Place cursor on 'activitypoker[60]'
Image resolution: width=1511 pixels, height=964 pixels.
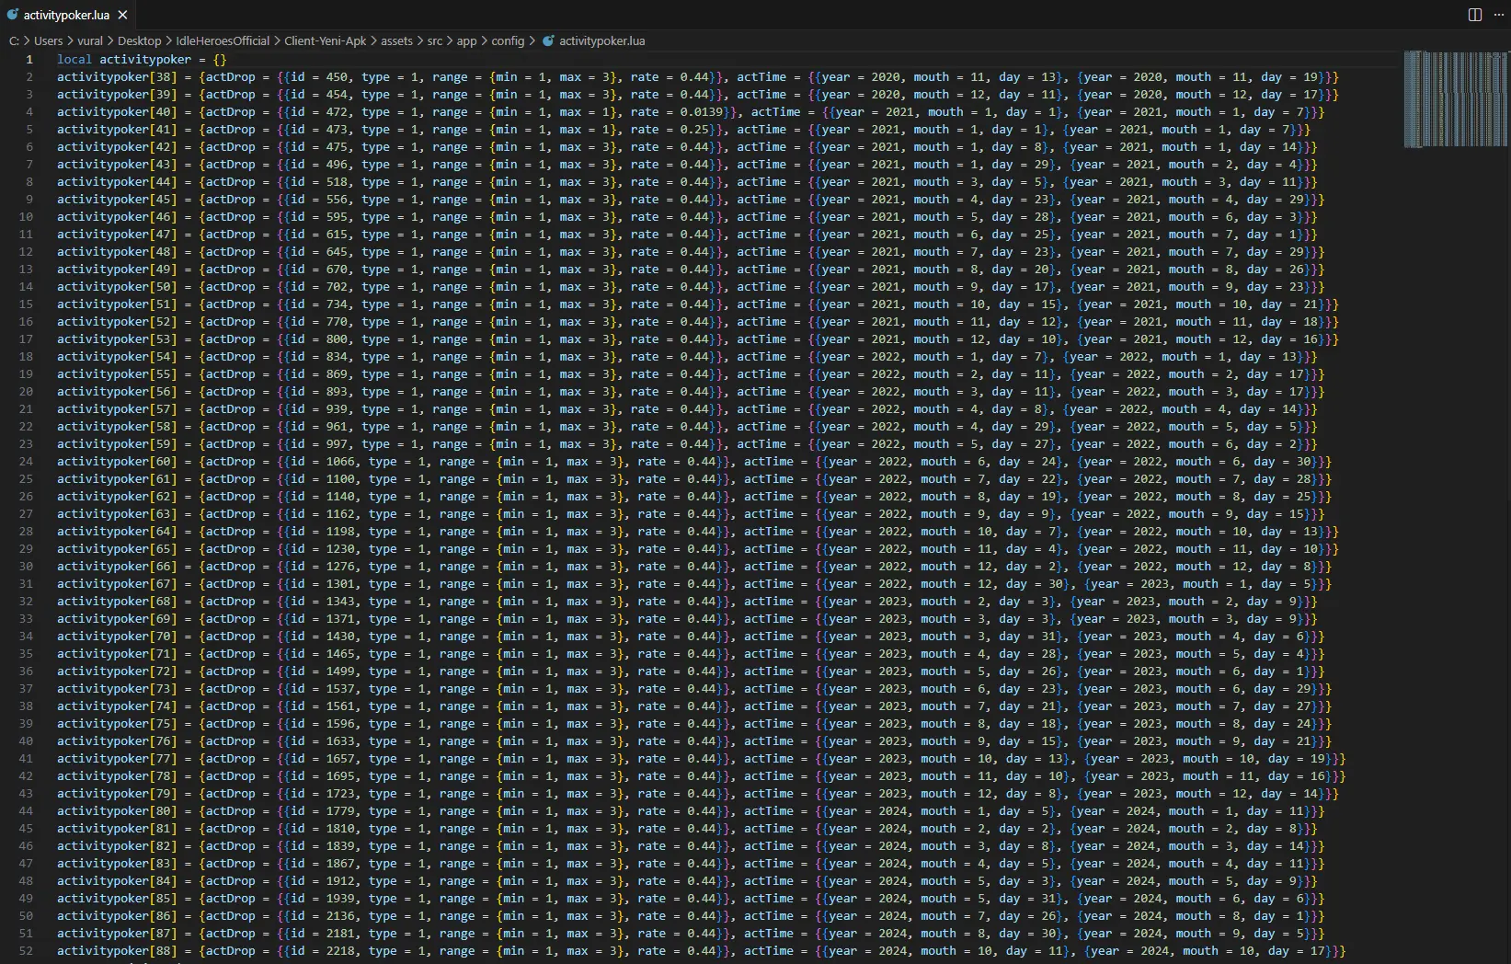coord(117,462)
